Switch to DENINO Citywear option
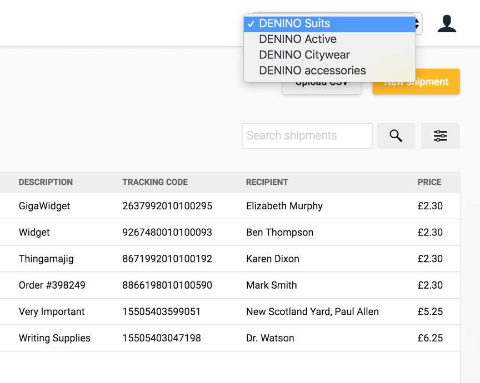The height and width of the screenshot is (383, 480). coord(304,55)
